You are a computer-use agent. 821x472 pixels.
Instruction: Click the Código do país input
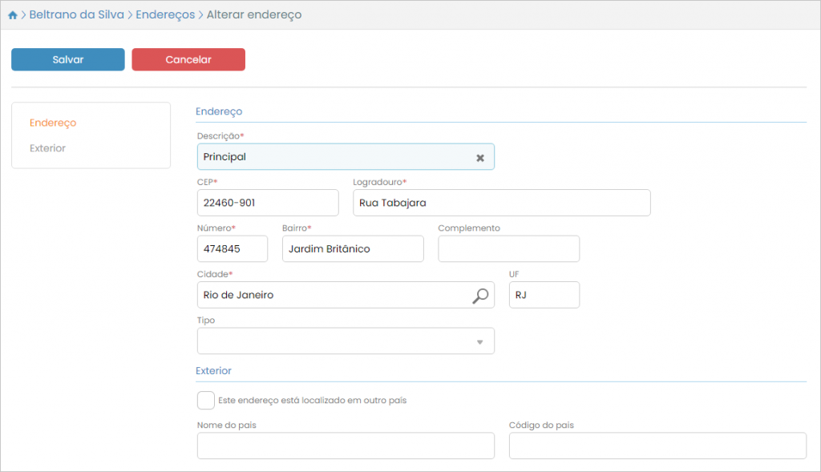pyautogui.click(x=657, y=446)
